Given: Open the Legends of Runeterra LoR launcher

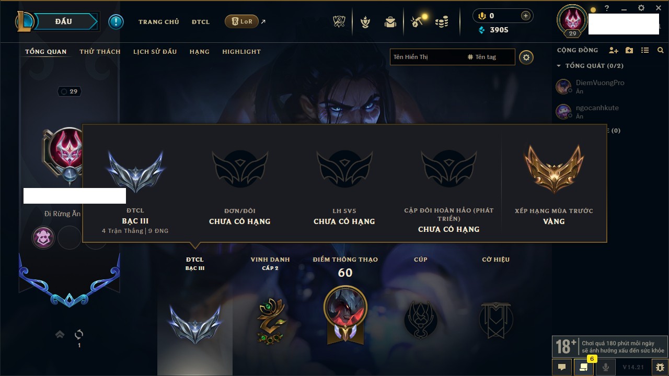Looking at the screenshot, I should [241, 21].
